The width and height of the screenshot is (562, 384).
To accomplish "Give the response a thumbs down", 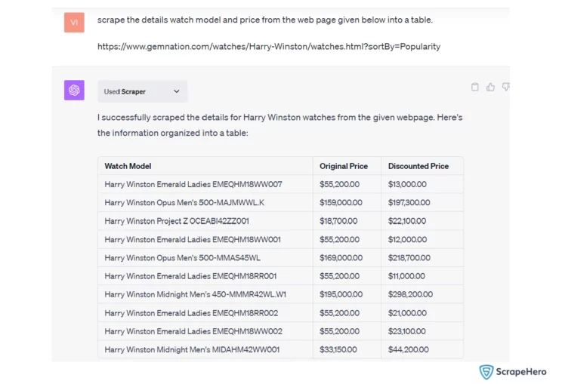I will pyautogui.click(x=506, y=87).
